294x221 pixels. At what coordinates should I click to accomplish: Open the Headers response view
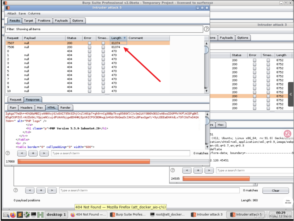coord(27,108)
